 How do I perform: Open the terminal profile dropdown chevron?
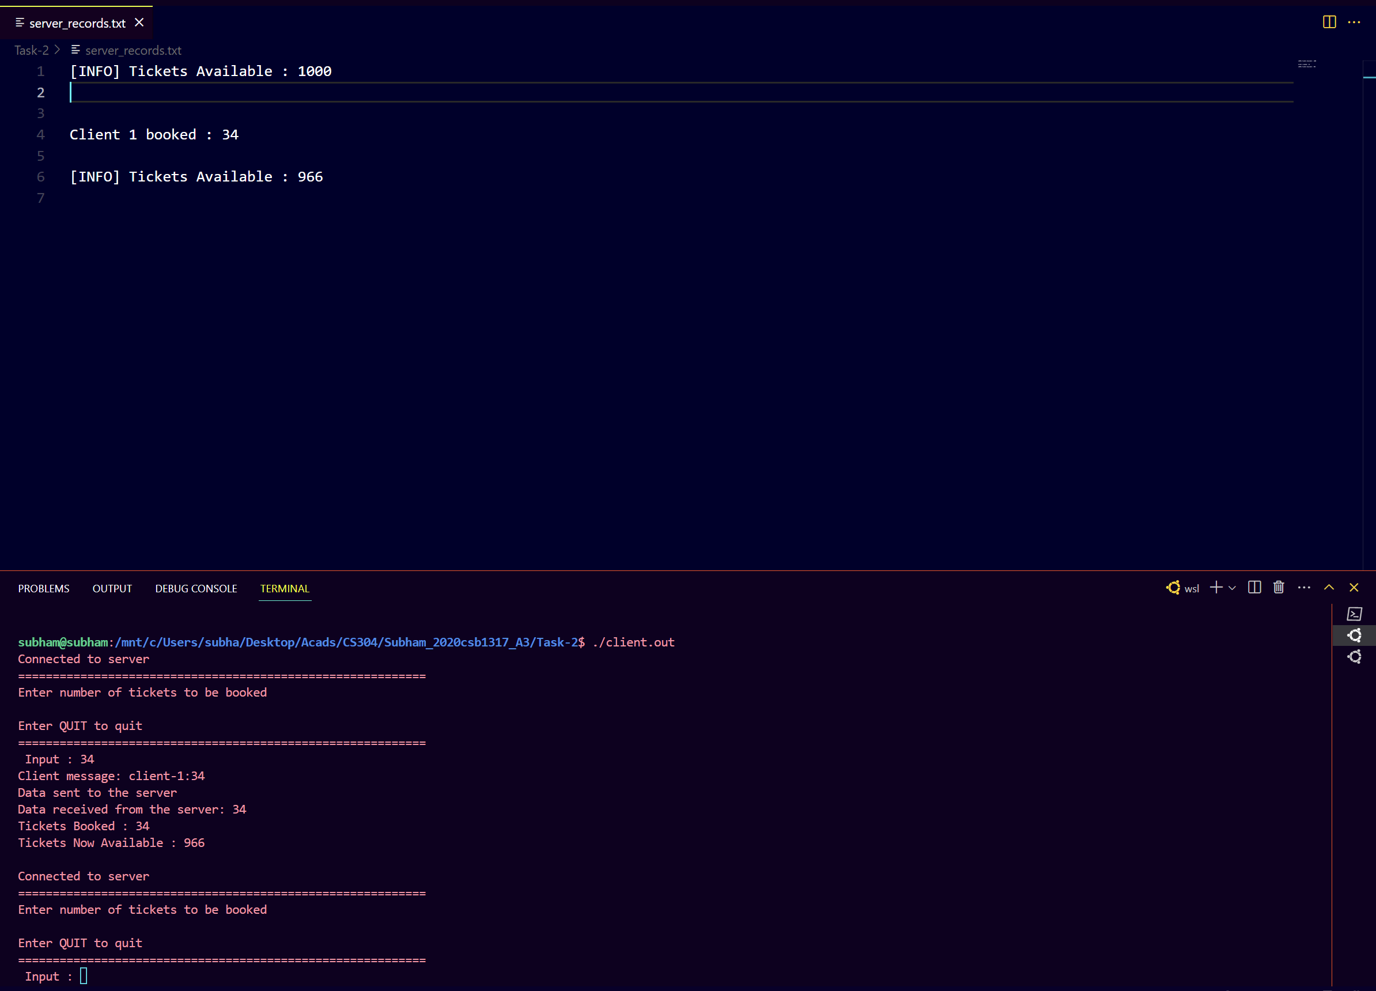point(1231,588)
